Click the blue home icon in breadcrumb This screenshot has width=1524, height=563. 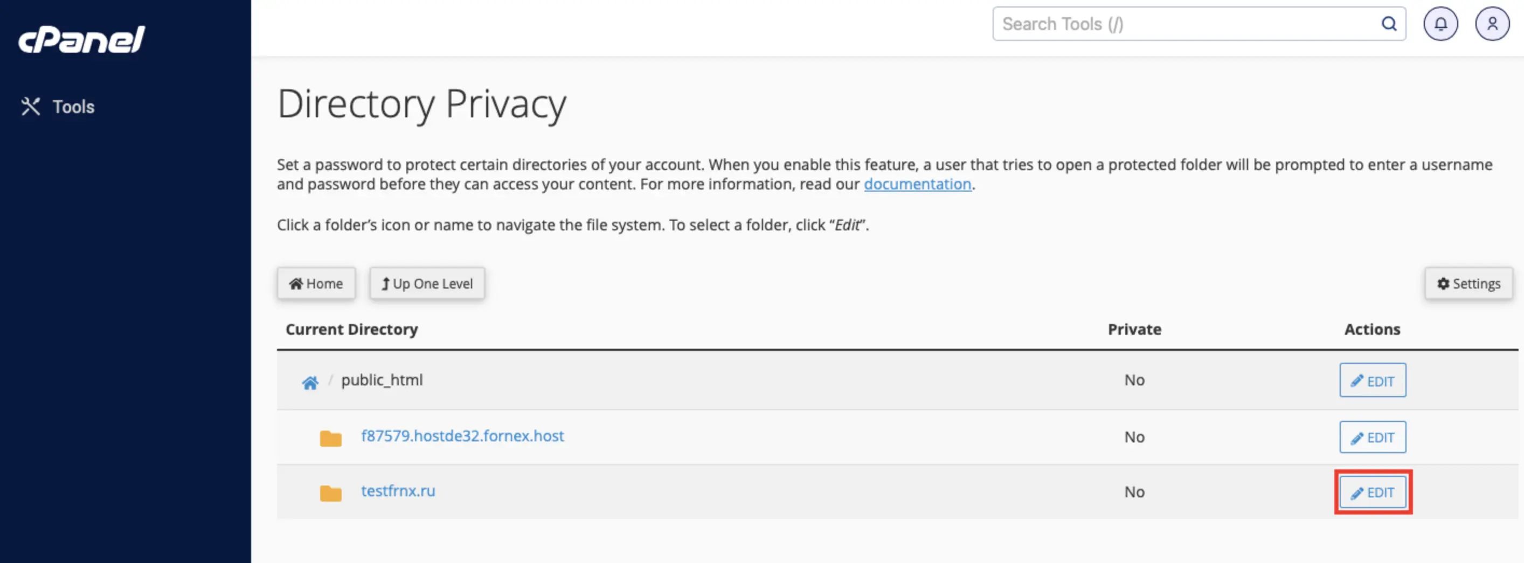tap(310, 382)
